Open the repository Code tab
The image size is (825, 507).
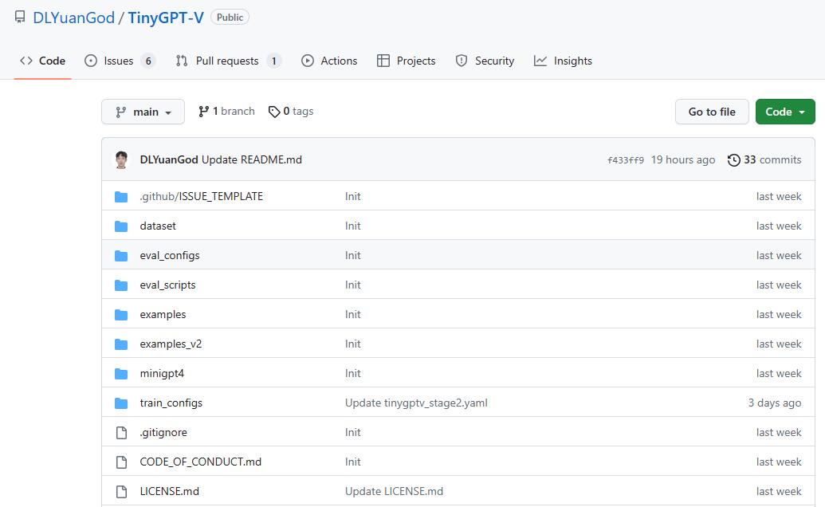[41, 60]
